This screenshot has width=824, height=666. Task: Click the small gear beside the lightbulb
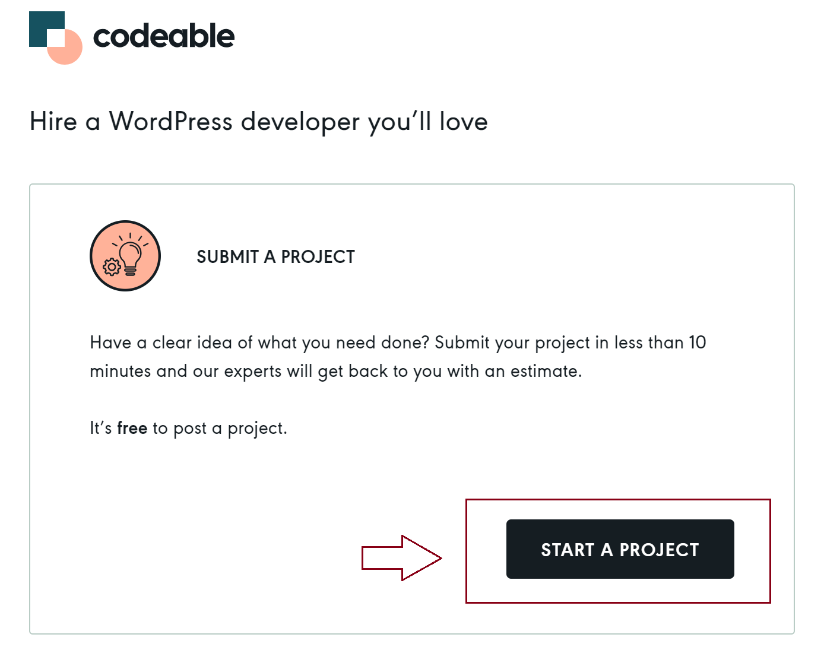click(112, 267)
